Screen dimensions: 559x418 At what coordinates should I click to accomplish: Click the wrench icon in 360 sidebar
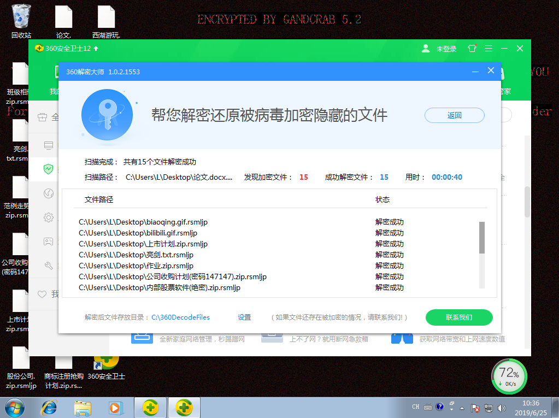point(49,266)
